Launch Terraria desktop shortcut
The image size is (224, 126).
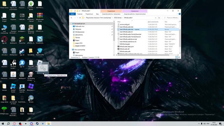pos(31,99)
